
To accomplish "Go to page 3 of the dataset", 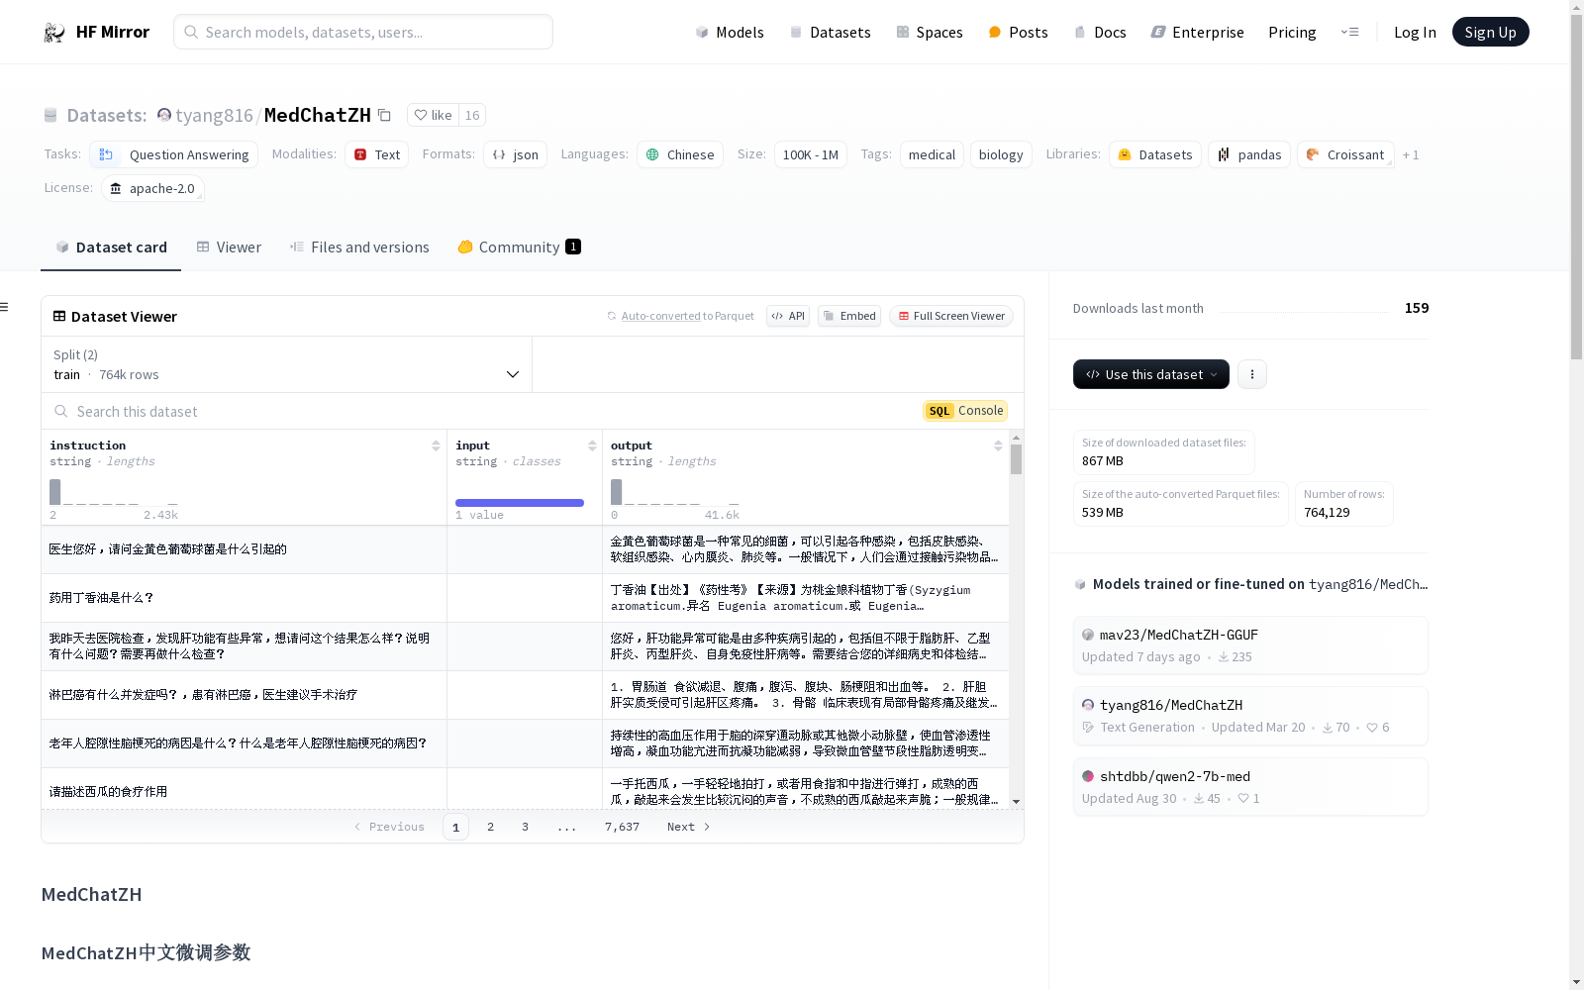I will tap(525, 827).
